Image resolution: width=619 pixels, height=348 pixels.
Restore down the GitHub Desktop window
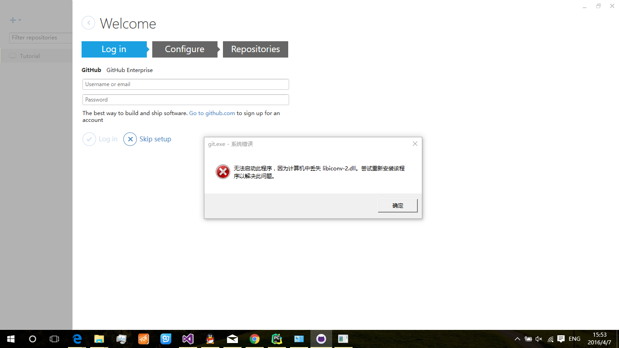(599, 6)
